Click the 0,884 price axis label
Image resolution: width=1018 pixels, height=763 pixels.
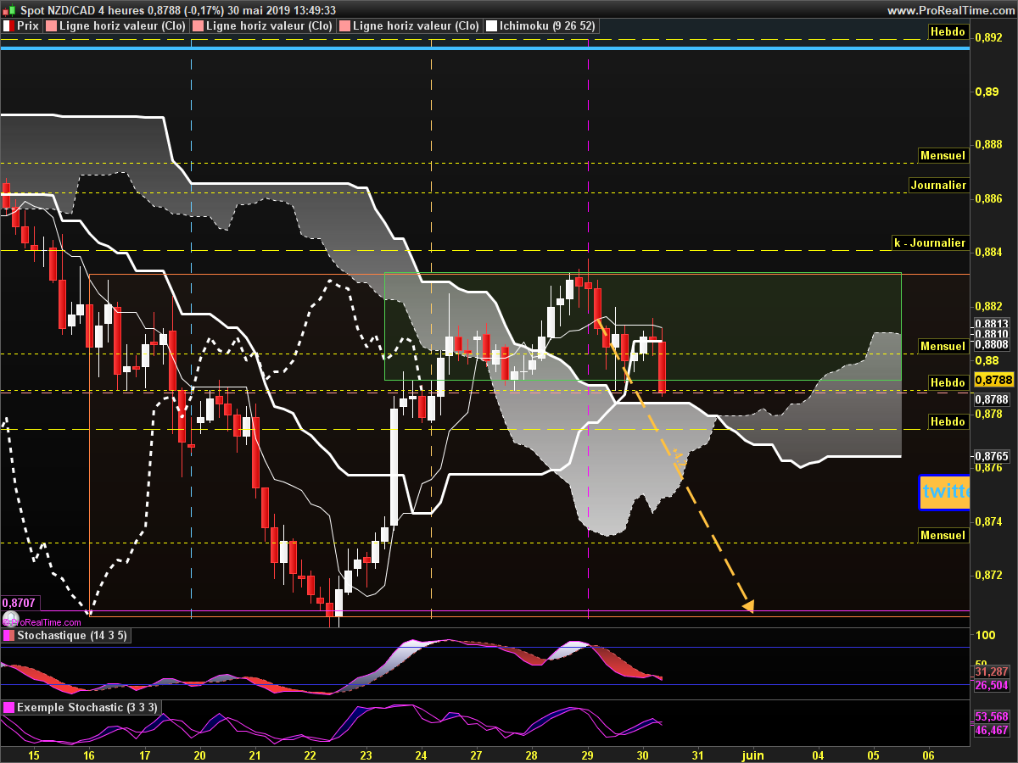(989, 252)
